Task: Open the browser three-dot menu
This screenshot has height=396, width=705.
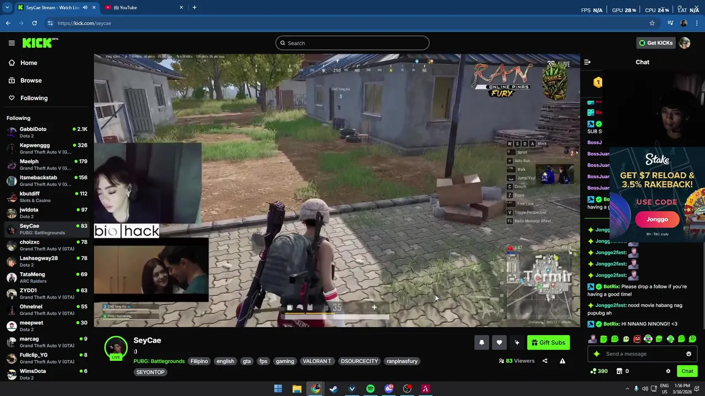Action: (697, 23)
